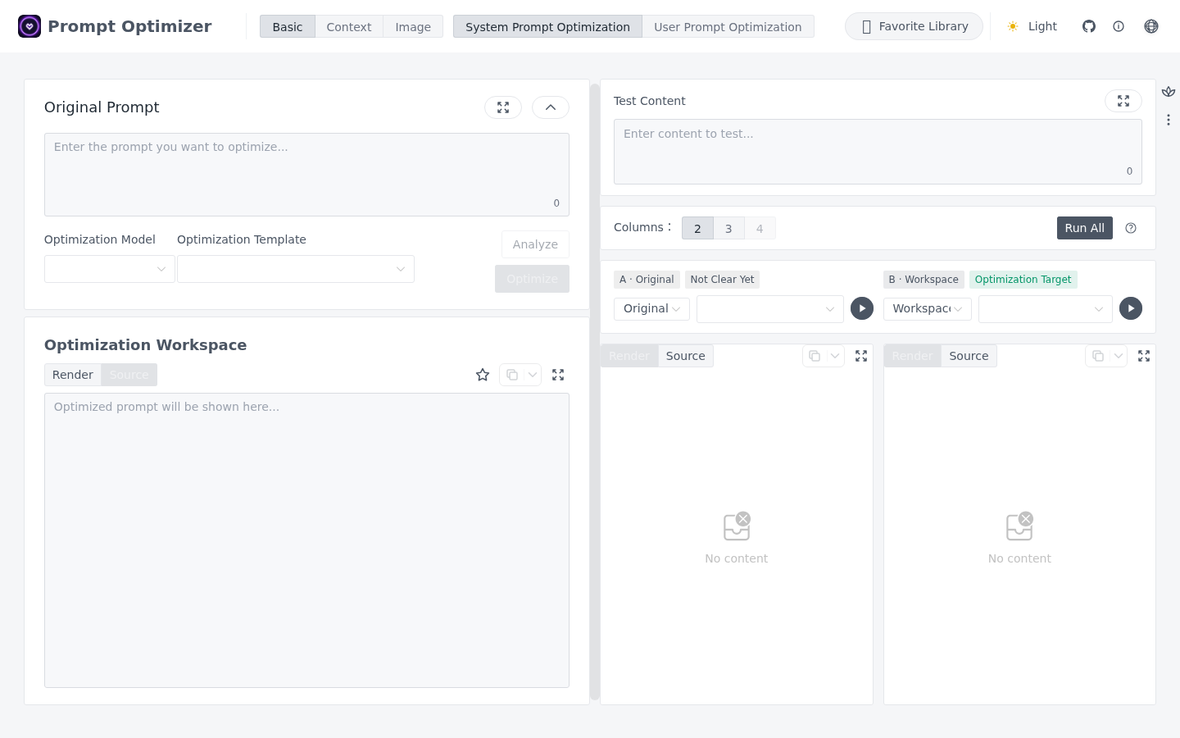The width and height of the screenshot is (1180, 738).
Task: Open the Favorite Library
Action: click(x=914, y=26)
